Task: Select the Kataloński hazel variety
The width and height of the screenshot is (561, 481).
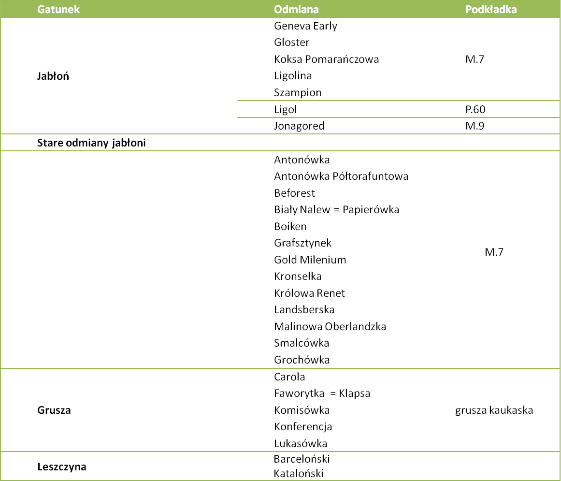Action: pyautogui.click(x=299, y=473)
